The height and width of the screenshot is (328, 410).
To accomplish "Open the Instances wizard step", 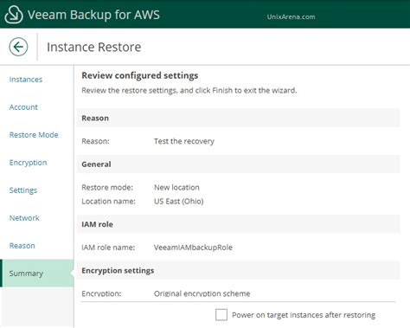I will tap(26, 80).
